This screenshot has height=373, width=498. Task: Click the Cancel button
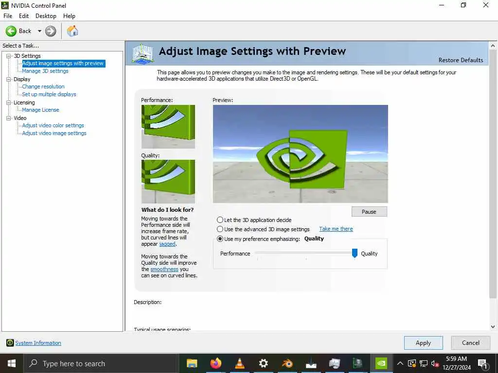[471, 343]
